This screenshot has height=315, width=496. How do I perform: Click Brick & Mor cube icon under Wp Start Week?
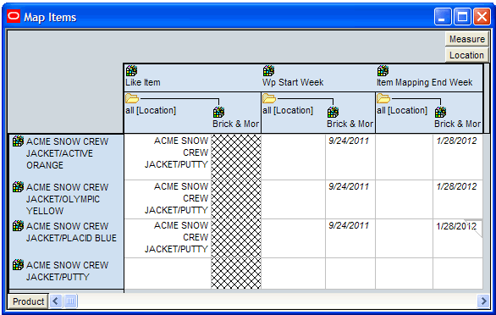pos(333,112)
